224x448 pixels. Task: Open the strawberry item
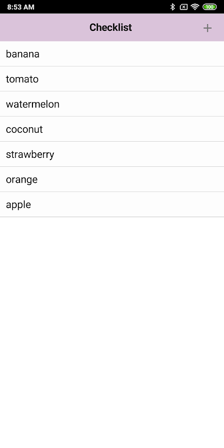pos(112,155)
